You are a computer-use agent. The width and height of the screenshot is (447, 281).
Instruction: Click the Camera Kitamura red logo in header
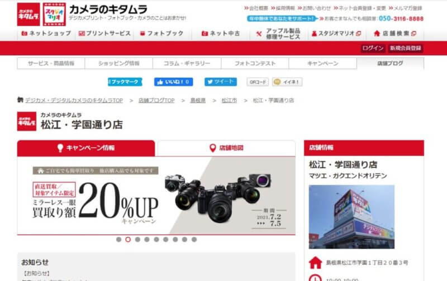point(28,14)
